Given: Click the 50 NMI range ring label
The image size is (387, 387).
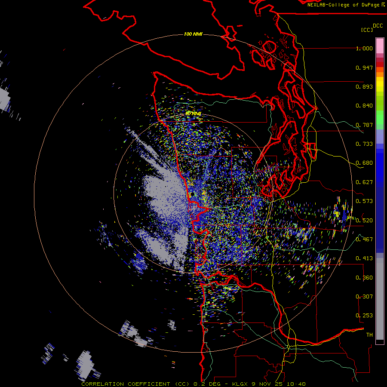Looking at the screenshot, I should (x=193, y=114).
